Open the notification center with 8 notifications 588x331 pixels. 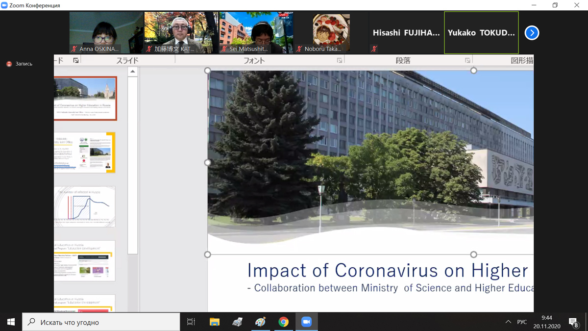coord(573,322)
